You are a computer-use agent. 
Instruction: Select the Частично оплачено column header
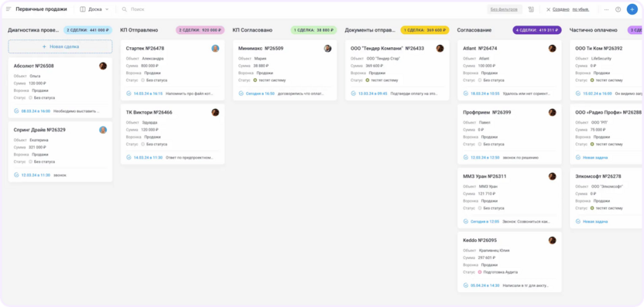[x=593, y=30]
